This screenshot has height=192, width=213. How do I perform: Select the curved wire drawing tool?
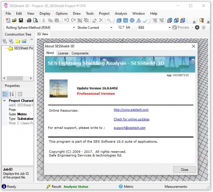[x=145, y=20]
